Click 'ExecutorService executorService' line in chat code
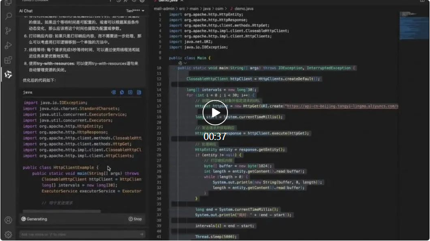 click(x=92, y=191)
